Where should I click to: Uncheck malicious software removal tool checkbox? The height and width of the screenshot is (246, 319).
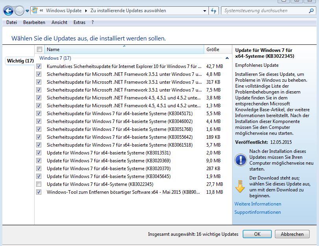[x=39, y=192]
